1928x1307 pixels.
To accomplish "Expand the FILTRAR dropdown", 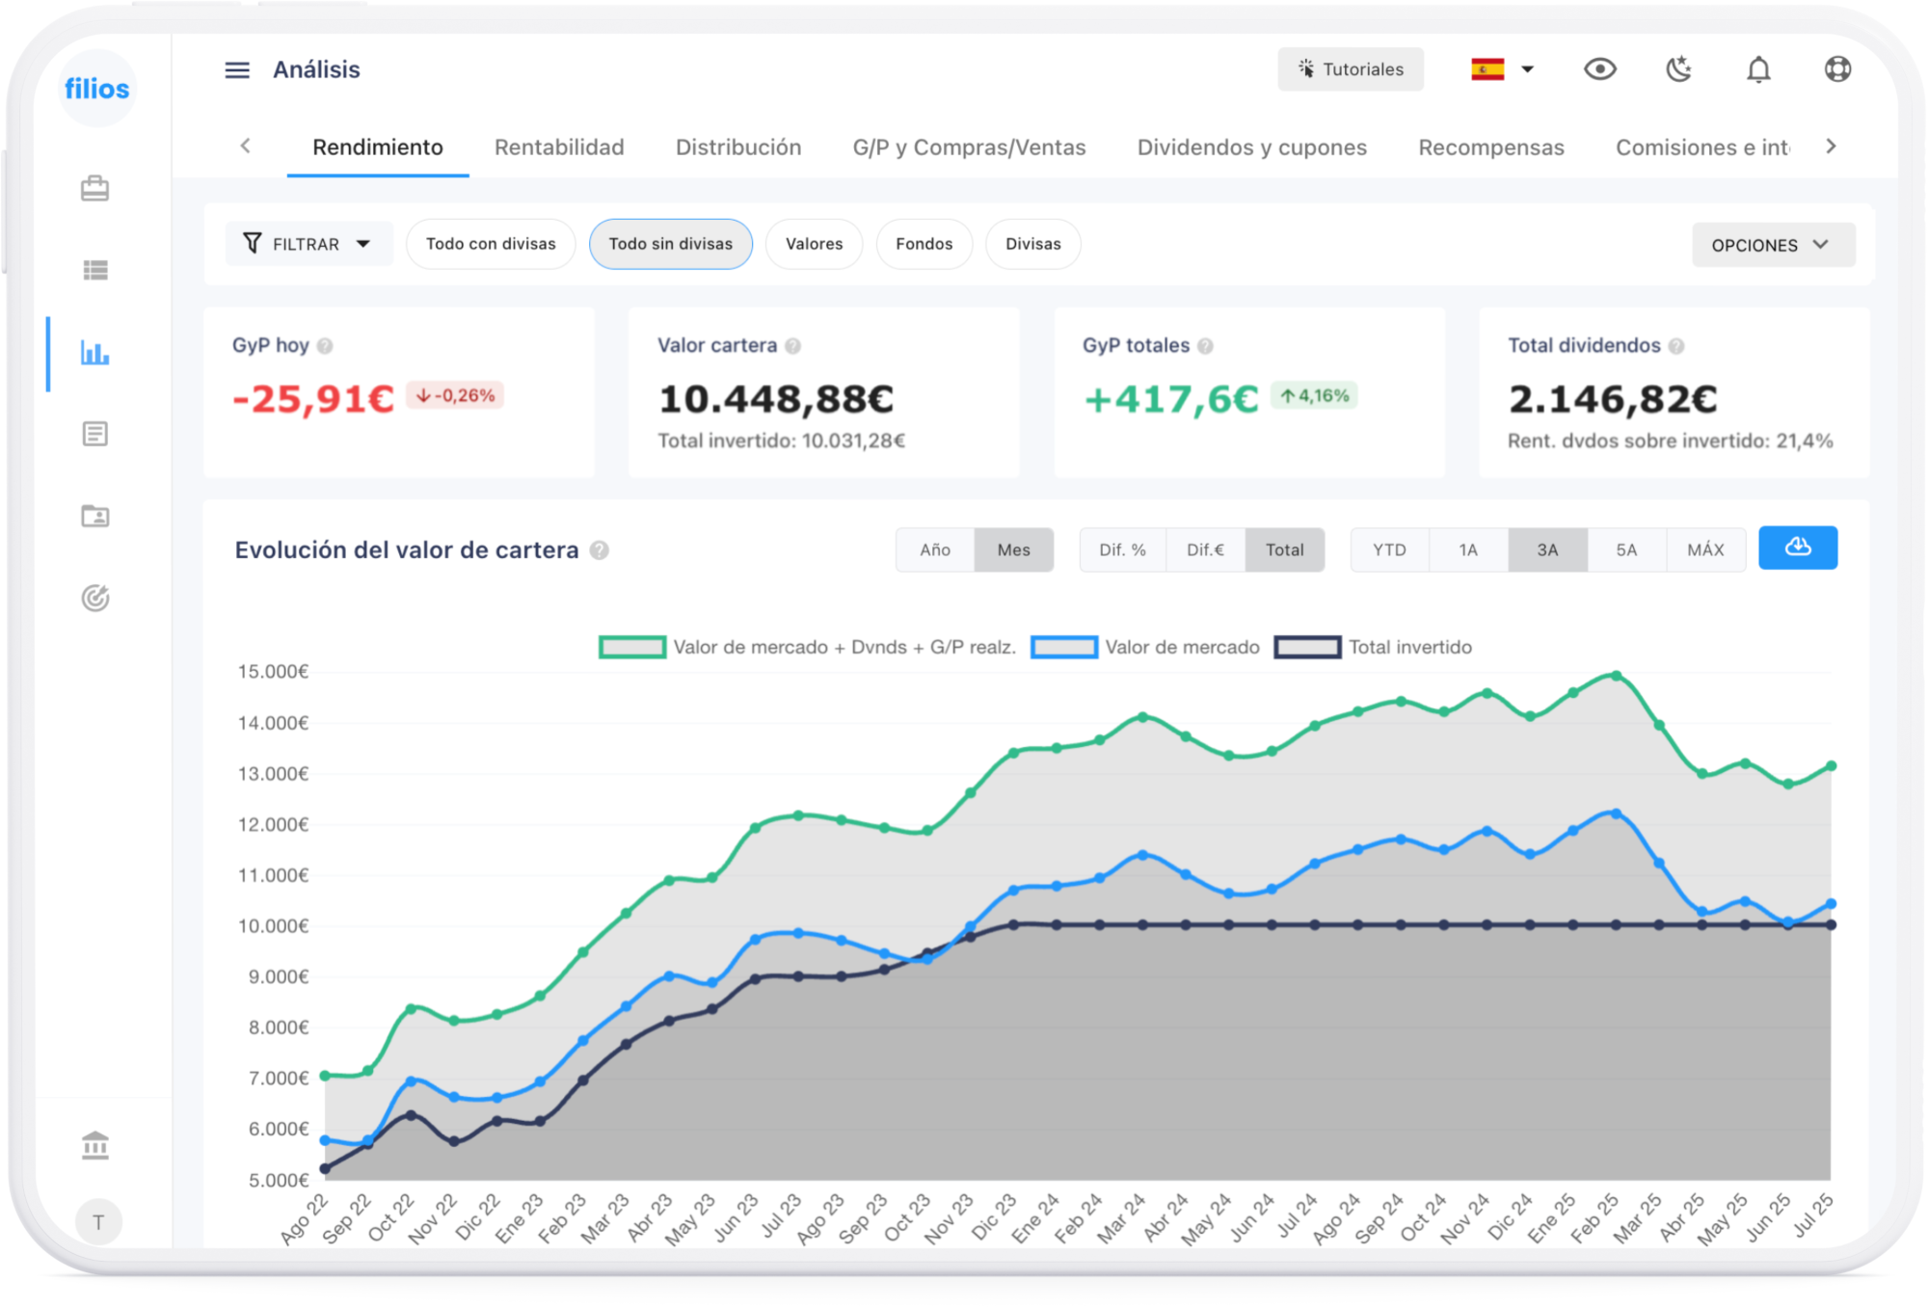I will coord(308,244).
